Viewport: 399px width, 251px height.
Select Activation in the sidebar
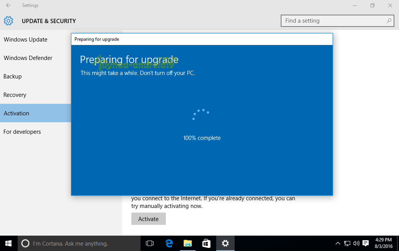pyautogui.click(x=35, y=113)
